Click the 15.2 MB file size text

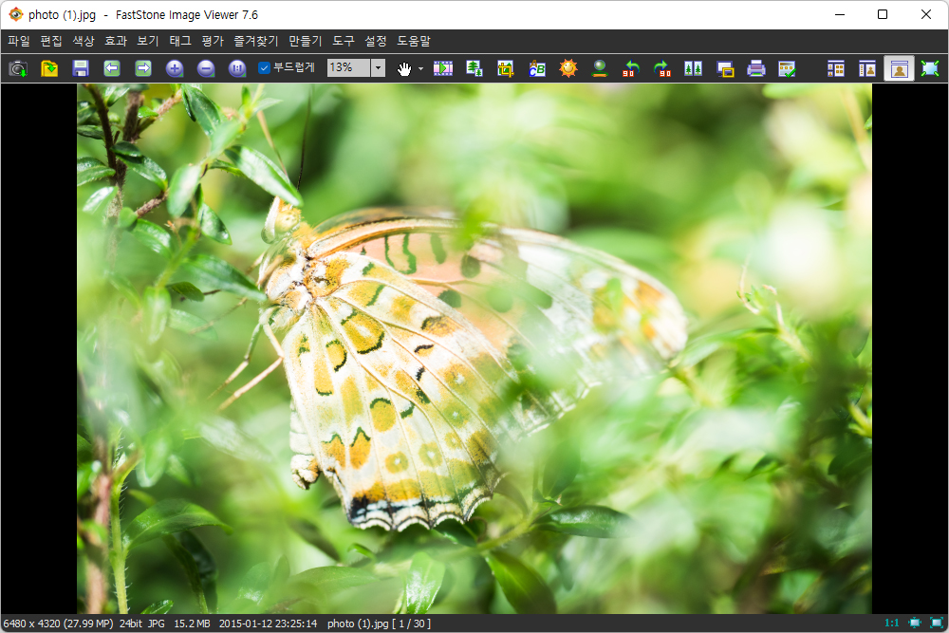click(192, 624)
